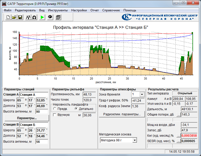Click Число точек field showing 120,0

(89, 100)
